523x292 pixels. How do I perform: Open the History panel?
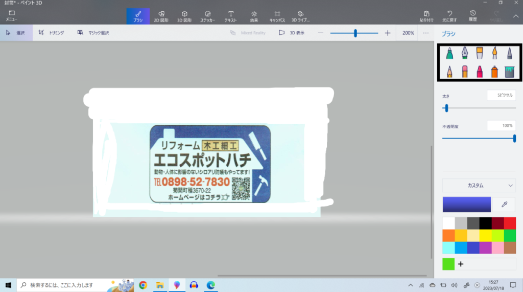472,16
